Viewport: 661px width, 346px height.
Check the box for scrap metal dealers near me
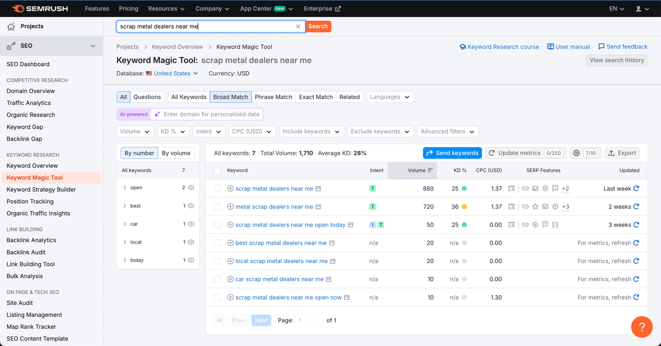tap(217, 188)
